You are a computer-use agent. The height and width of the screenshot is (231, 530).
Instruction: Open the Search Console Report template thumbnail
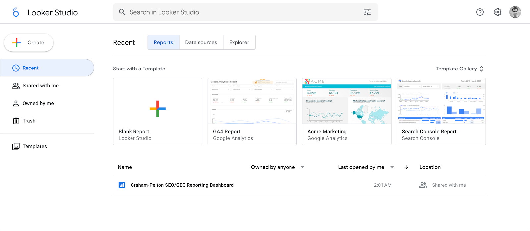pos(441,101)
